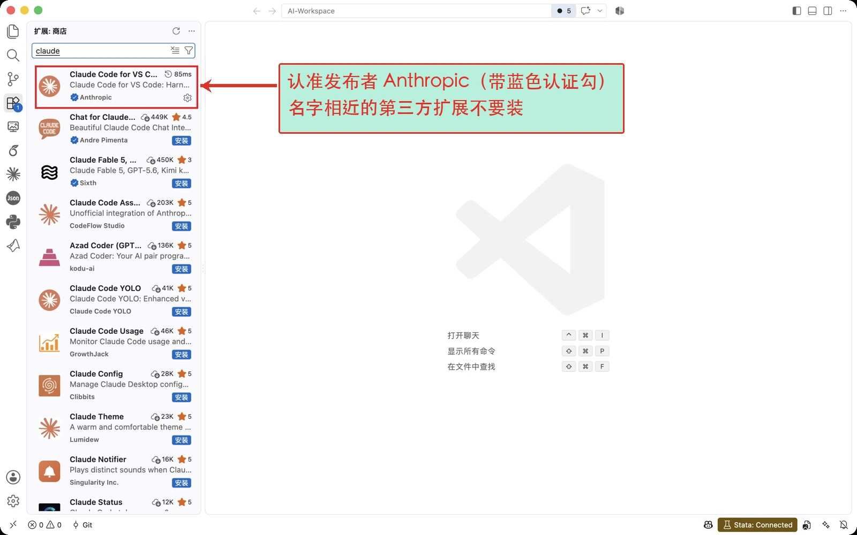
Task: Open the Python panel in activity bar
Action: [13, 221]
